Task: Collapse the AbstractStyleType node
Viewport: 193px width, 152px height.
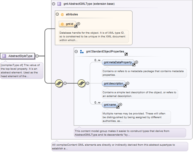Action: (x=37, y=56)
